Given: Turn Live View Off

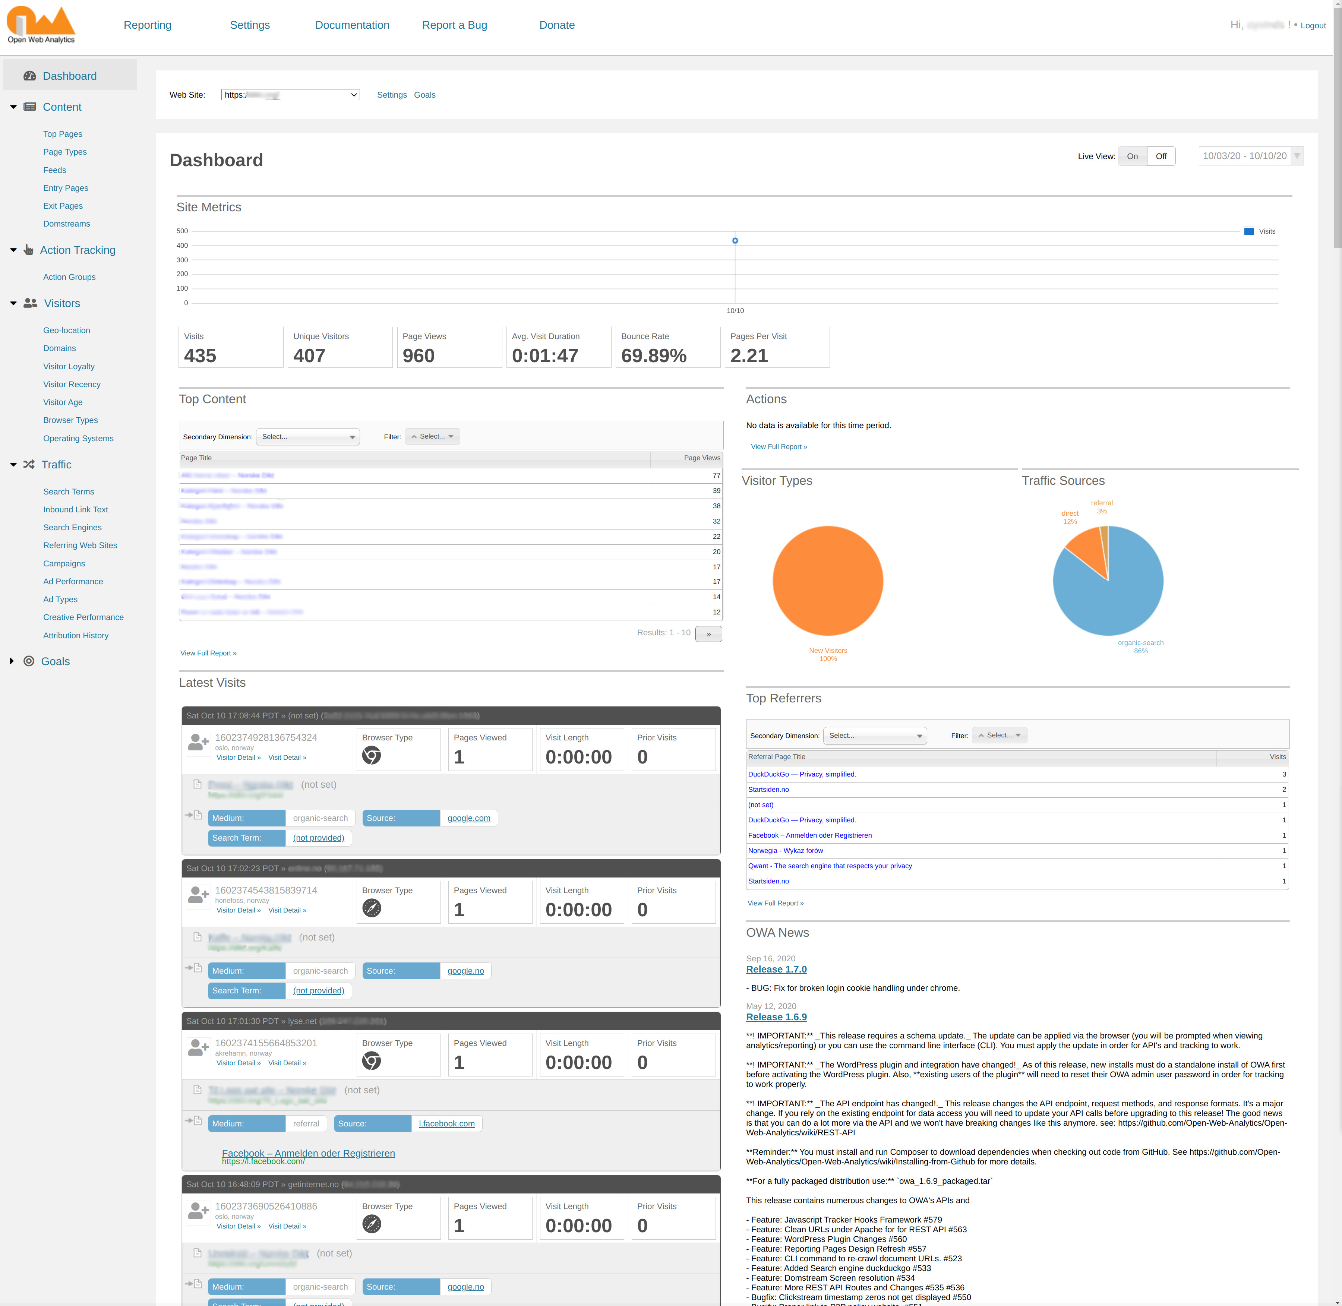Looking at the screenshot, I should coord(1161,156).
